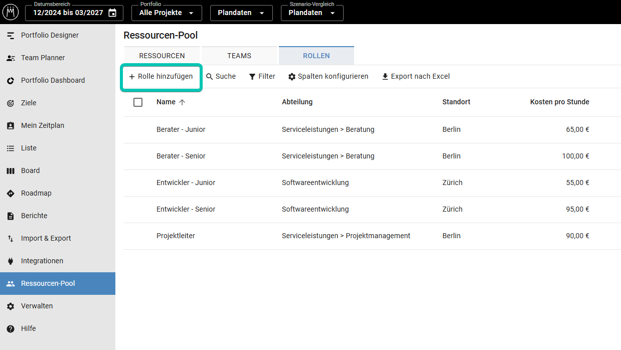Click the Verwalten gear icon
Viewport: 621px width, 350px height.
coord(11,306)
